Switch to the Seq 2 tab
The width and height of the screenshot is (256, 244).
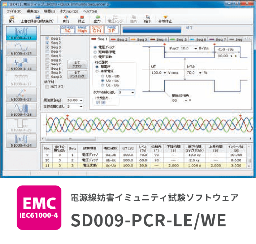(x=120, y=40)
